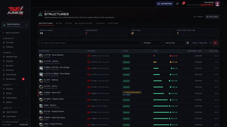Click the Fuel column header

tap(155, 51)
